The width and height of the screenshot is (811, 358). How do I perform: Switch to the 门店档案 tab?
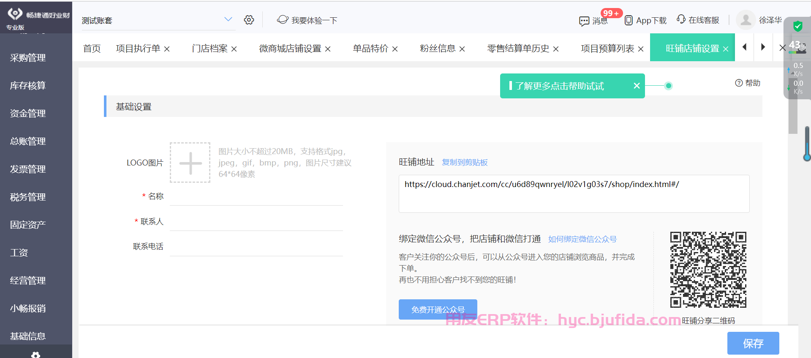click(x=210, y=49)
